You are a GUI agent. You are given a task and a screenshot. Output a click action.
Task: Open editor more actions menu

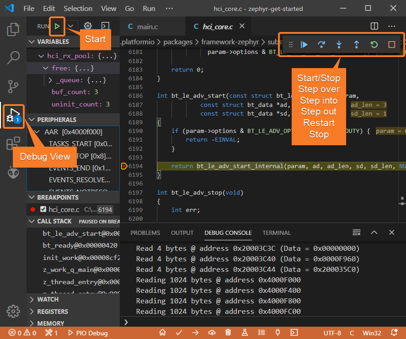(x=392, y=26)
